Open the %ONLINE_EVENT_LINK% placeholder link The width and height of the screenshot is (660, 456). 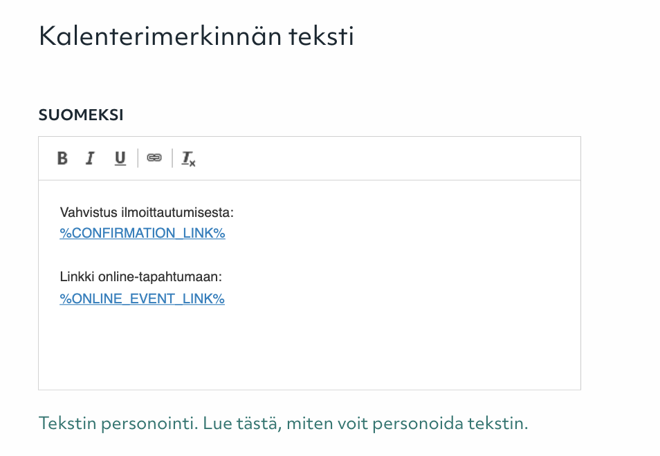[x=142, y=298]
